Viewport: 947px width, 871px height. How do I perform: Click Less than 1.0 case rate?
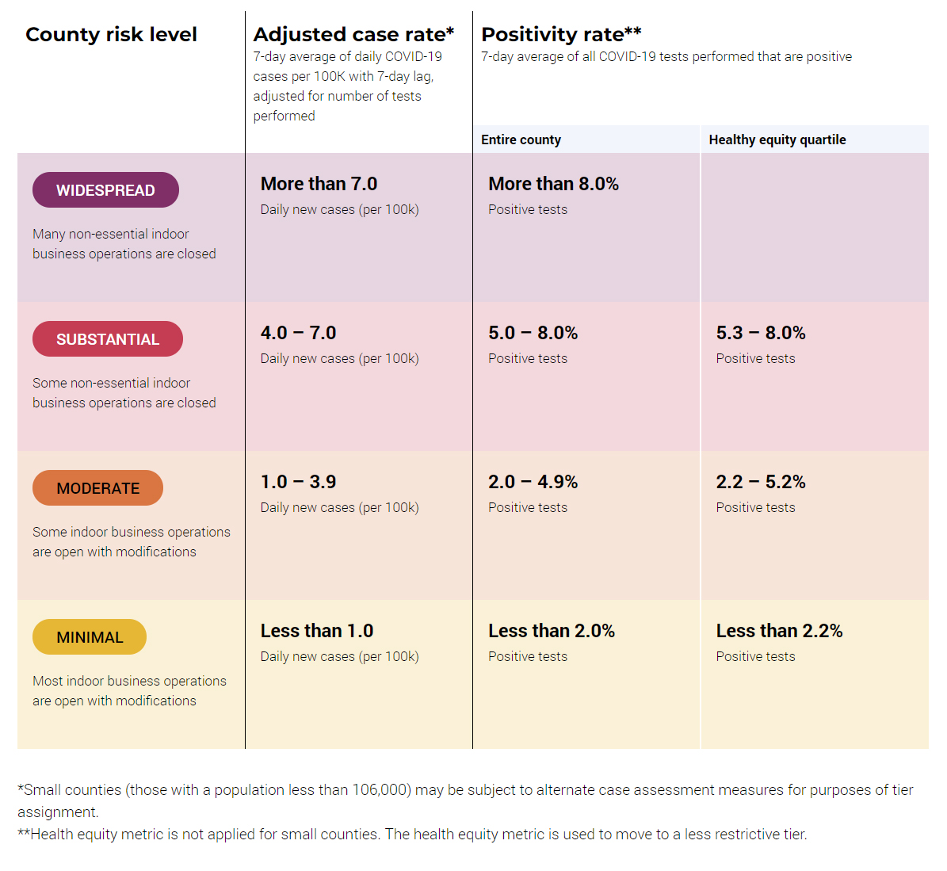click(x=317, y=631)
